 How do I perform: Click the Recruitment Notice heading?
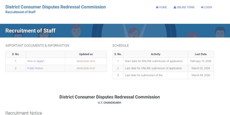(x=24, y=113)
